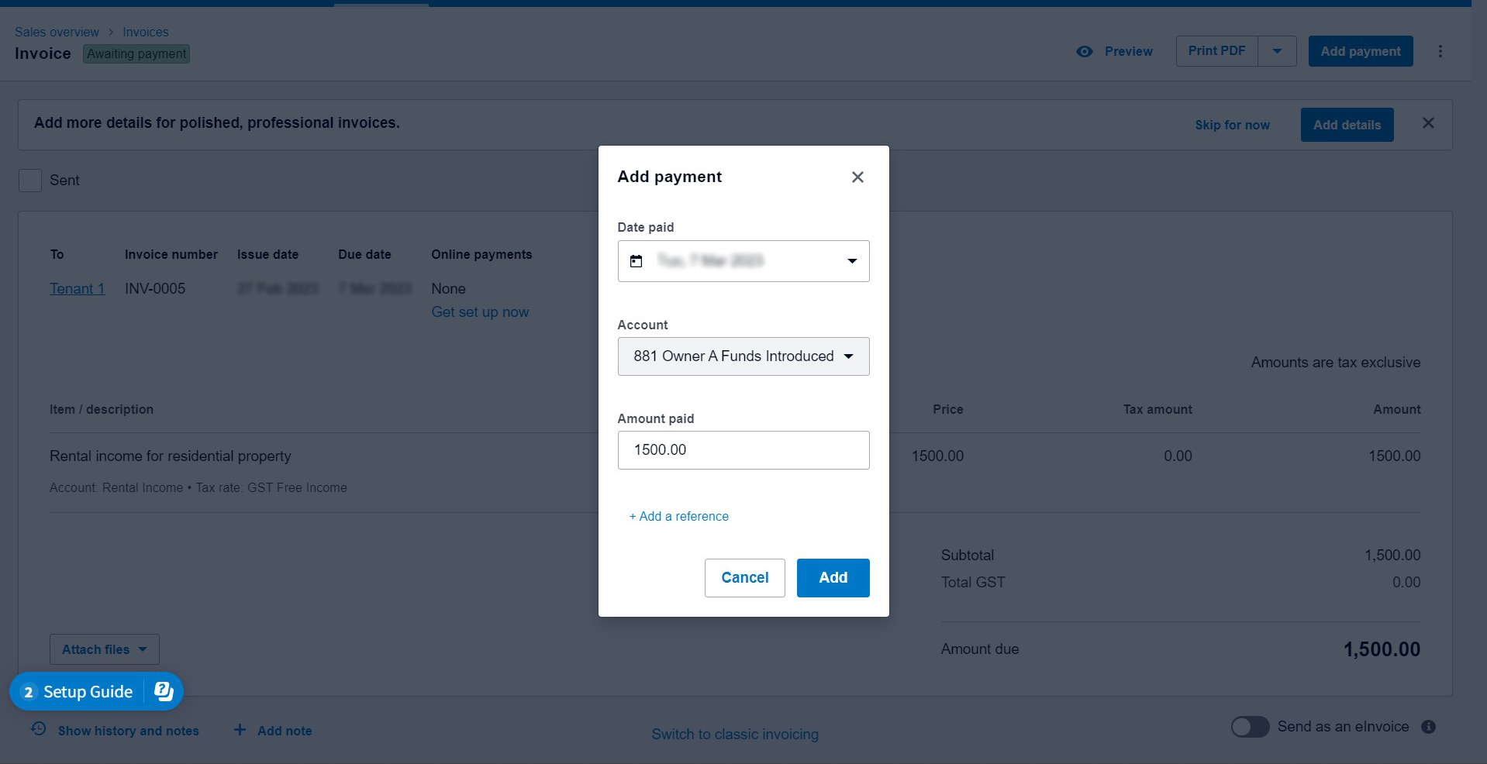This screenshot has height=764, width=1487.
Task: Click Add a reference link
Action: [x=679, y=517]
